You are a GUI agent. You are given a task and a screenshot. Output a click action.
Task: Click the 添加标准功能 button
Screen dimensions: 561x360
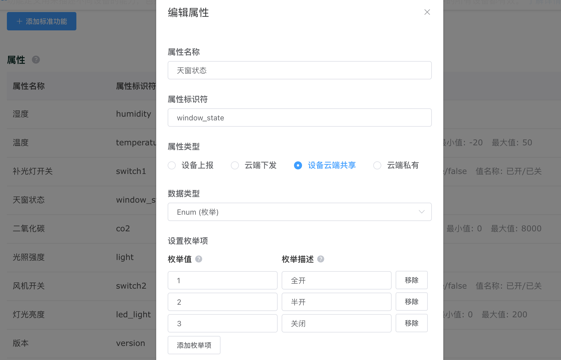[x=42, y=21]
